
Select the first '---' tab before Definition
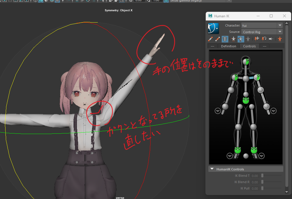212,46
